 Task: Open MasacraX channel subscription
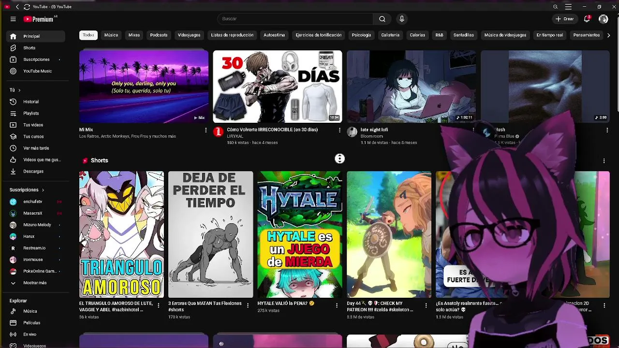36,213
